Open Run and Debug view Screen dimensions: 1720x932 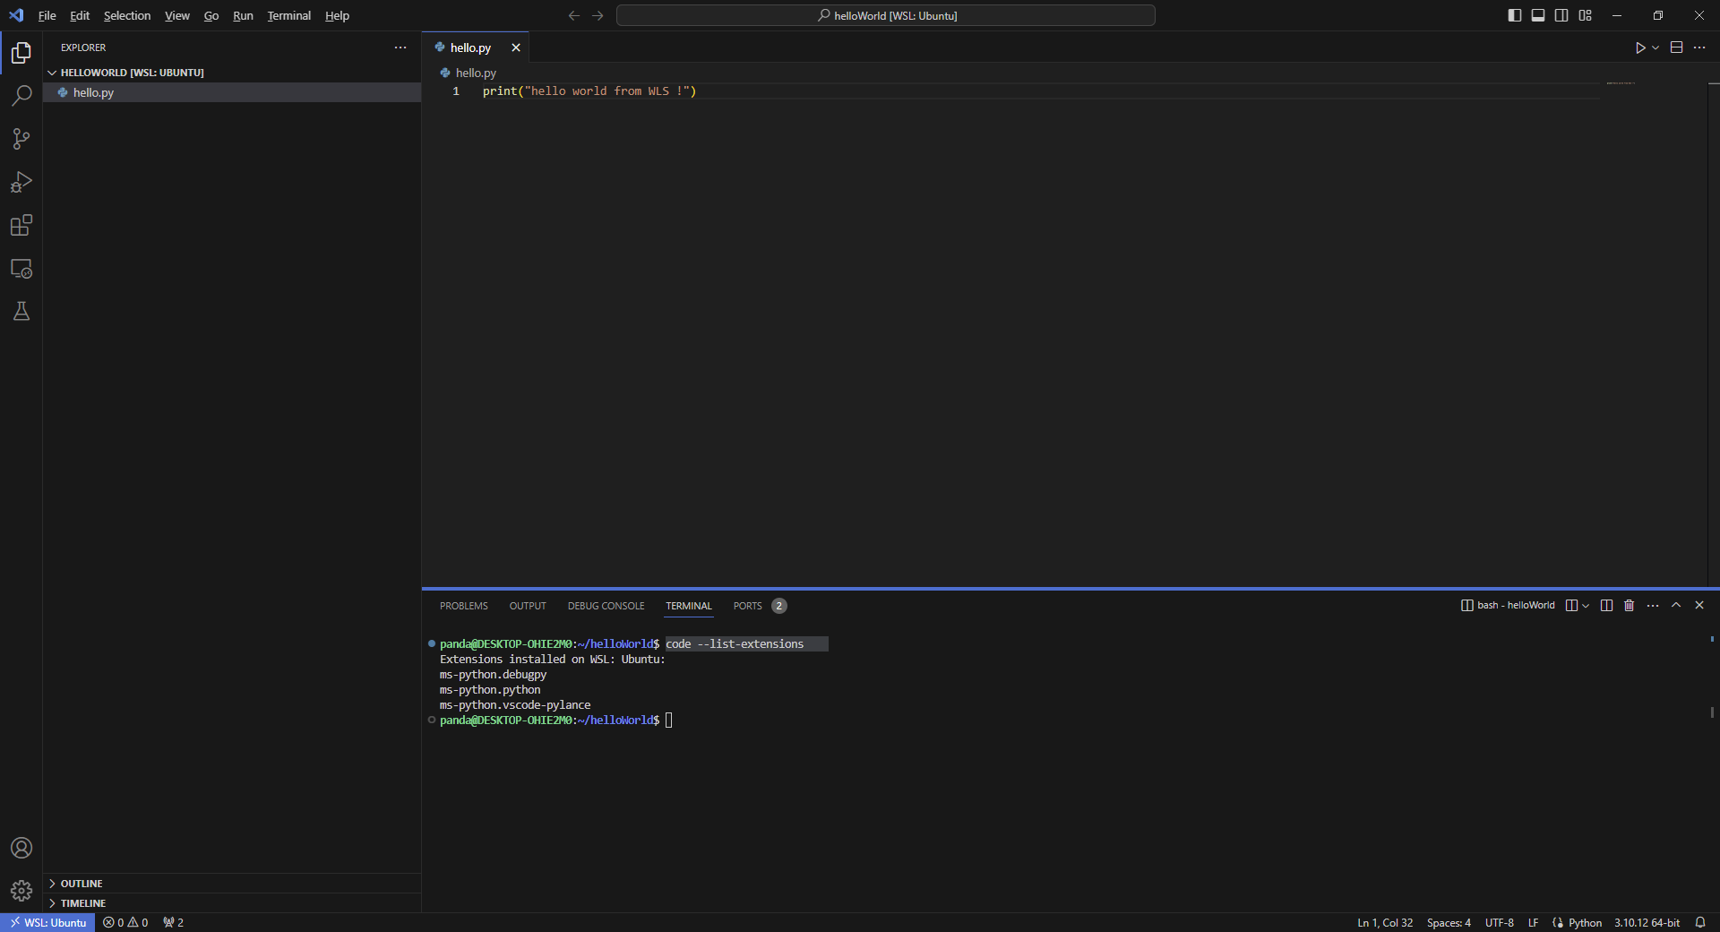point(21,182)
